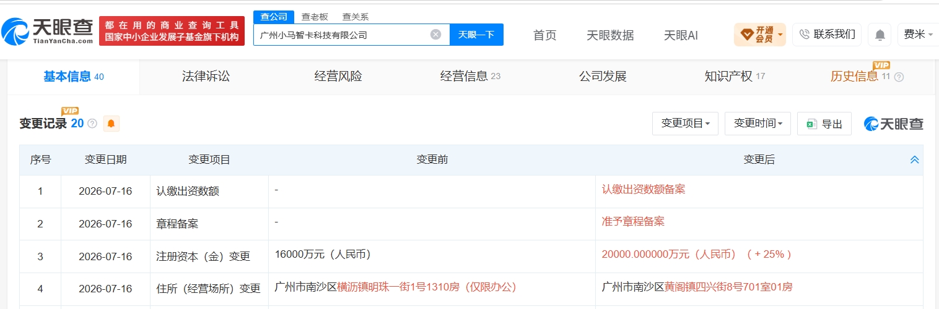Click the 变更项目 column header
Screen dimensions: 939x309
point(209,160)
